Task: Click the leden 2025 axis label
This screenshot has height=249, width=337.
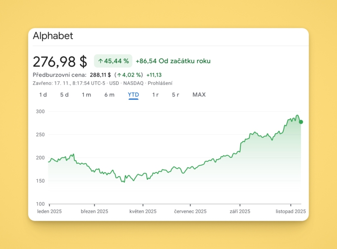Action: click(50, 211)
